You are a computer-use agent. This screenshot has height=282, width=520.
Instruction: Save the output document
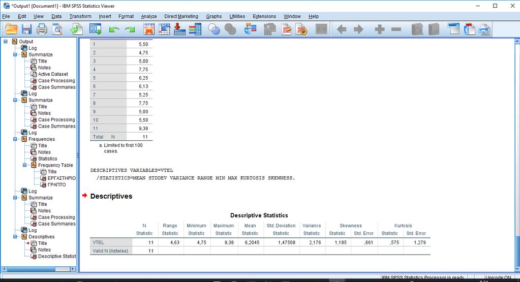pyautogui.click(x=26, y=29)
